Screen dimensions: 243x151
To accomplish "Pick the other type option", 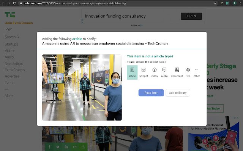I will pyautogui.click(x=197, y=72).
